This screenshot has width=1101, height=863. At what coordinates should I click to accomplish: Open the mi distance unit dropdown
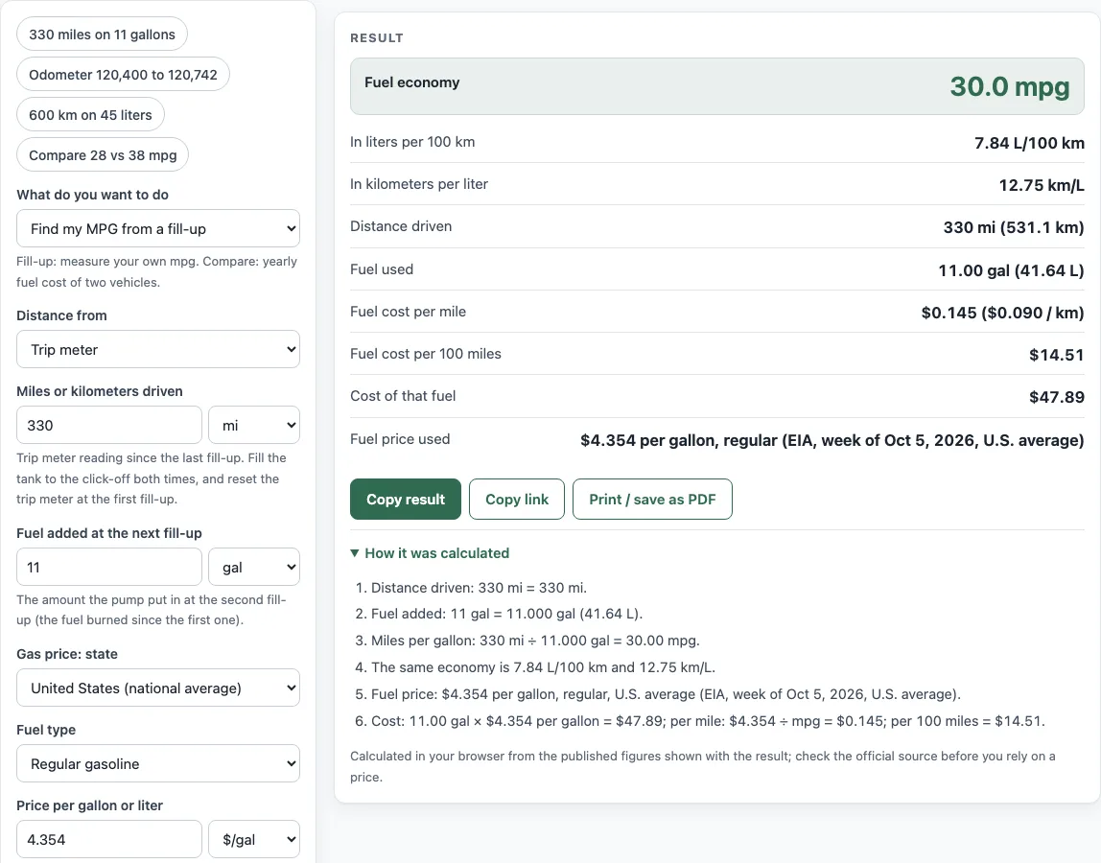(254, 426)
